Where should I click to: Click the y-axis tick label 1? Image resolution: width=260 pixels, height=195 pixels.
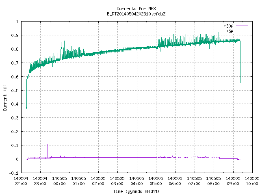point(17,22)
